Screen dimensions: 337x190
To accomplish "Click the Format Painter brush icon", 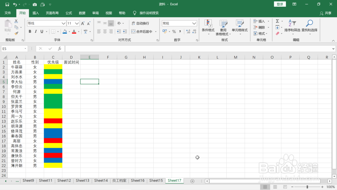I will (x=16, y=33).
